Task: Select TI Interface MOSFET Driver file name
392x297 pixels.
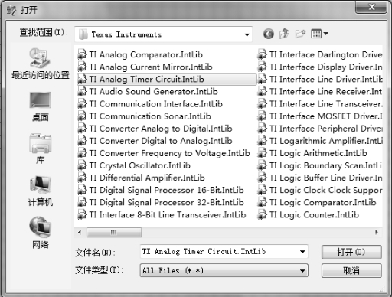Action: click(326, 116)
